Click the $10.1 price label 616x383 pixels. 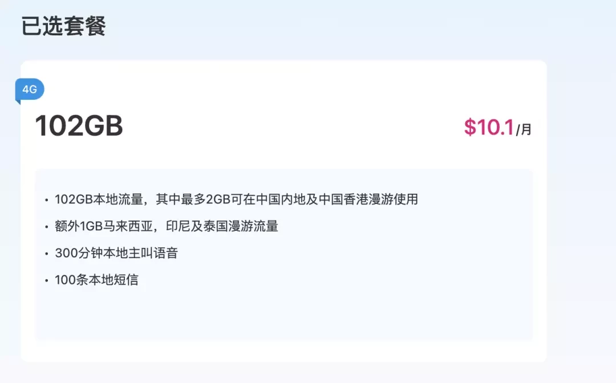point(489,127)
